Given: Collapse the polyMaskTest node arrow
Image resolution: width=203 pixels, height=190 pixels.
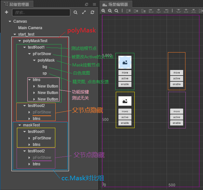Looking at the screenshot, I should [x=20, y=41].
